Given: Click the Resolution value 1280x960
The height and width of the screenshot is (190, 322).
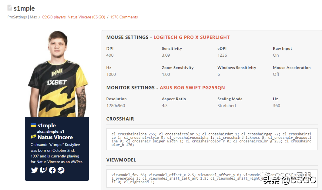Looking at the screenshot, I should pos(116,106).
